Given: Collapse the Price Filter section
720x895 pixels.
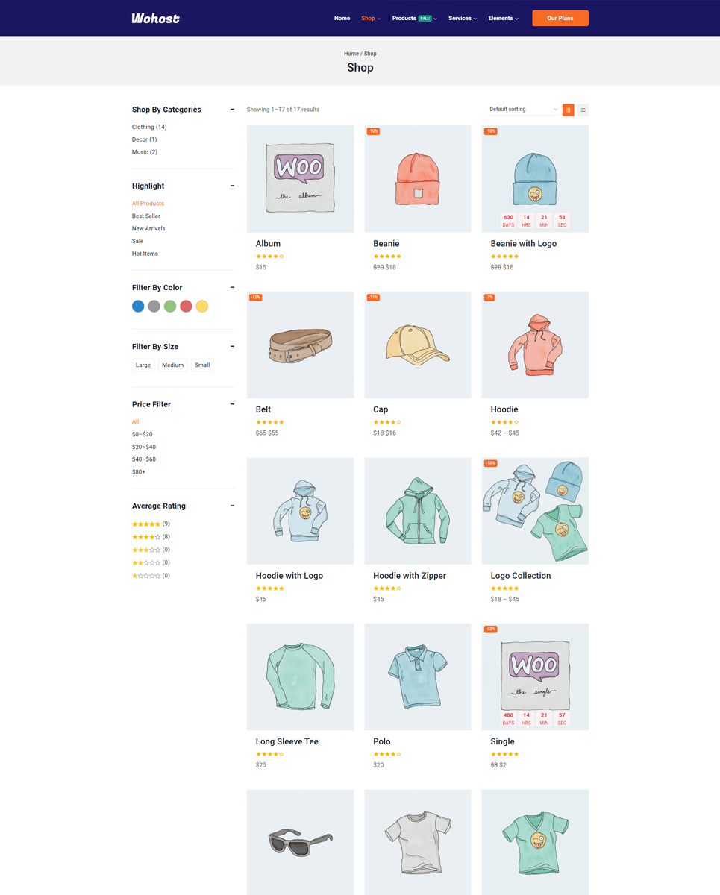Looking at the screenshot, I should pos(232,404).
